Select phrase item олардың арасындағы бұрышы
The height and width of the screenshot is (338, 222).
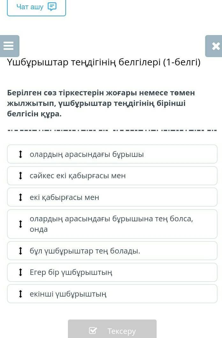(112, 154)
